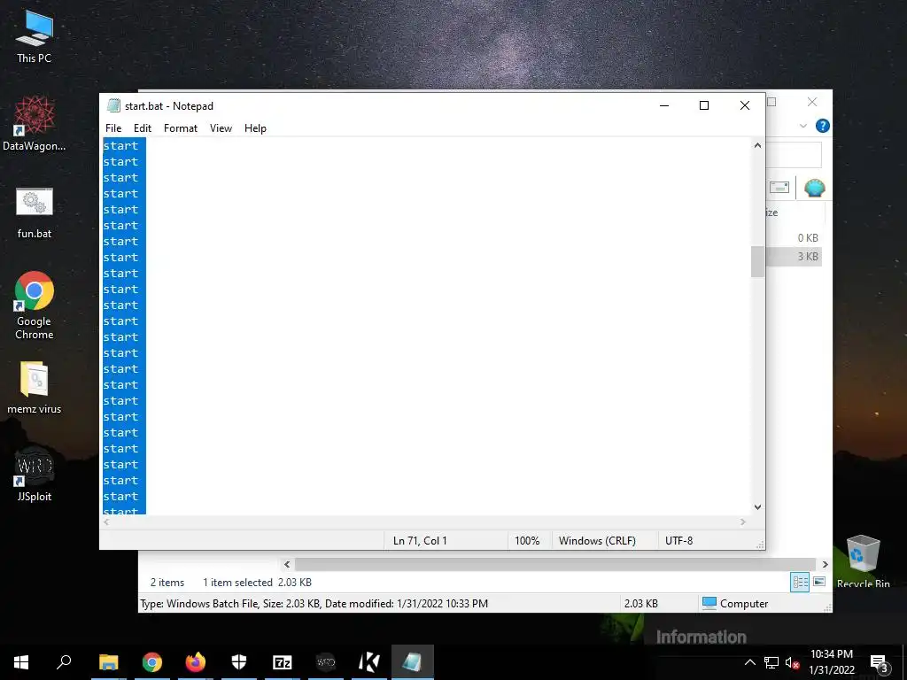Open taskbar Search
The height and width of the screenshot is (680, 907).
point(64,662)
